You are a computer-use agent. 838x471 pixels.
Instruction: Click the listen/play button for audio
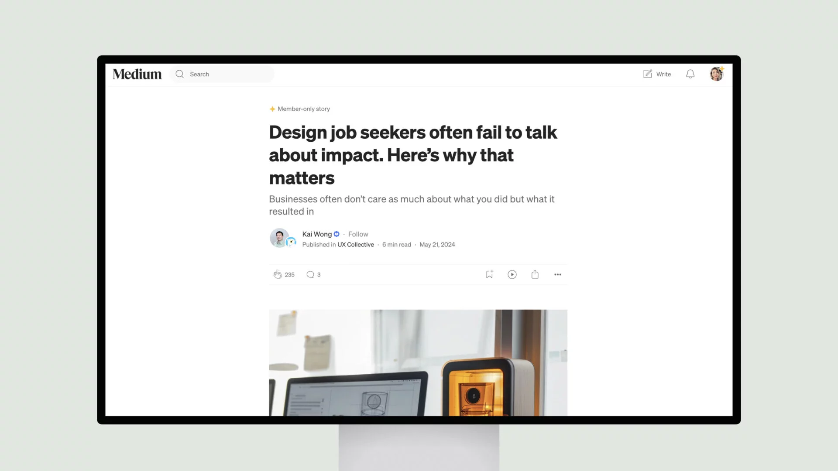pyautogui.click(x=512, y=274)
